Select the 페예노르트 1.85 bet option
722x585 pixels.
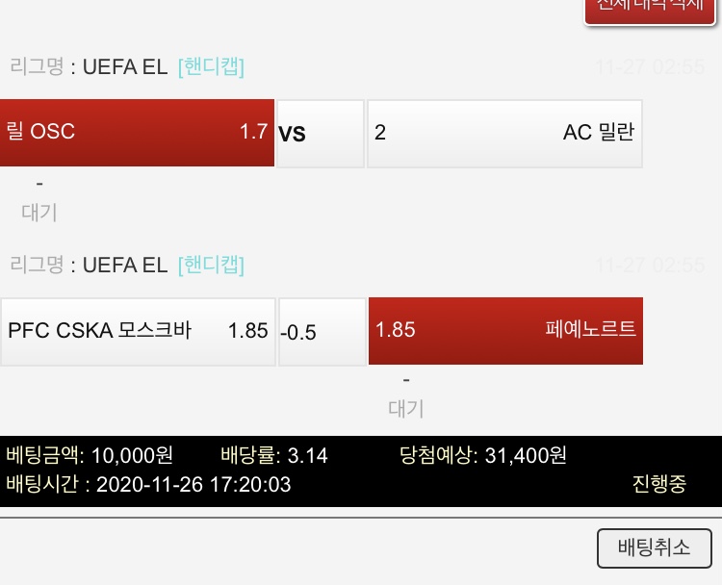click(x=504, y=331)
